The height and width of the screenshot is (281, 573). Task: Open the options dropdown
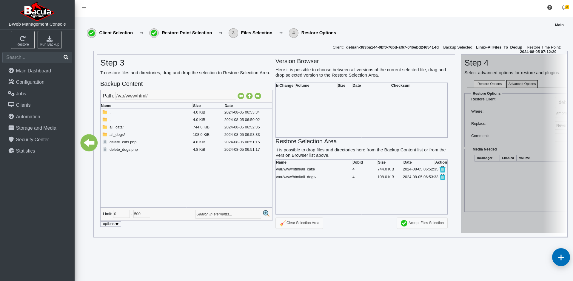tap(111, 224)
